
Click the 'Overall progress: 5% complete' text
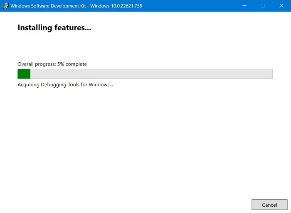(52, 64)
